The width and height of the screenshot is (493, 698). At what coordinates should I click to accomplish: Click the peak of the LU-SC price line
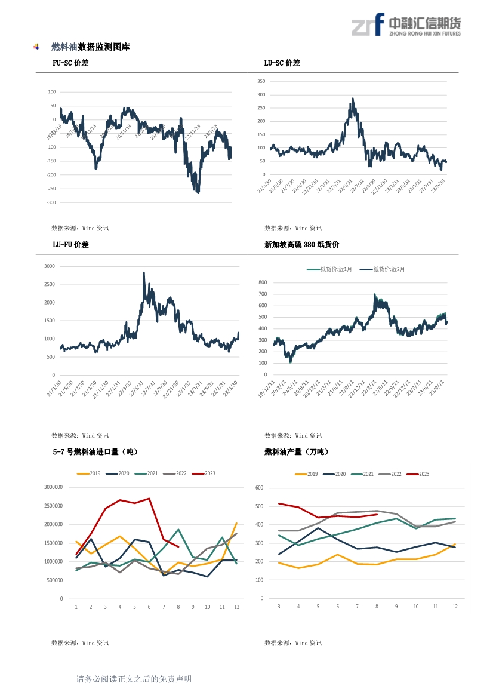353,99
